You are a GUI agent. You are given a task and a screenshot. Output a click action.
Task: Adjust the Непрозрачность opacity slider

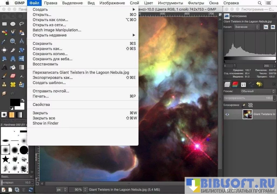(248, 98)
